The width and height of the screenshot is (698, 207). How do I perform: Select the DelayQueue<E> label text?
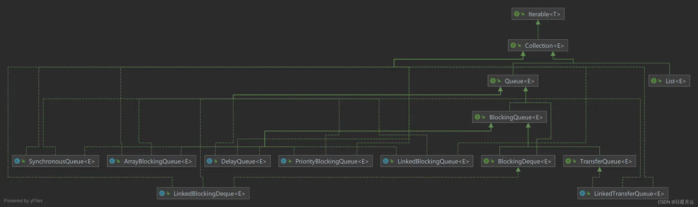(244, 162)
